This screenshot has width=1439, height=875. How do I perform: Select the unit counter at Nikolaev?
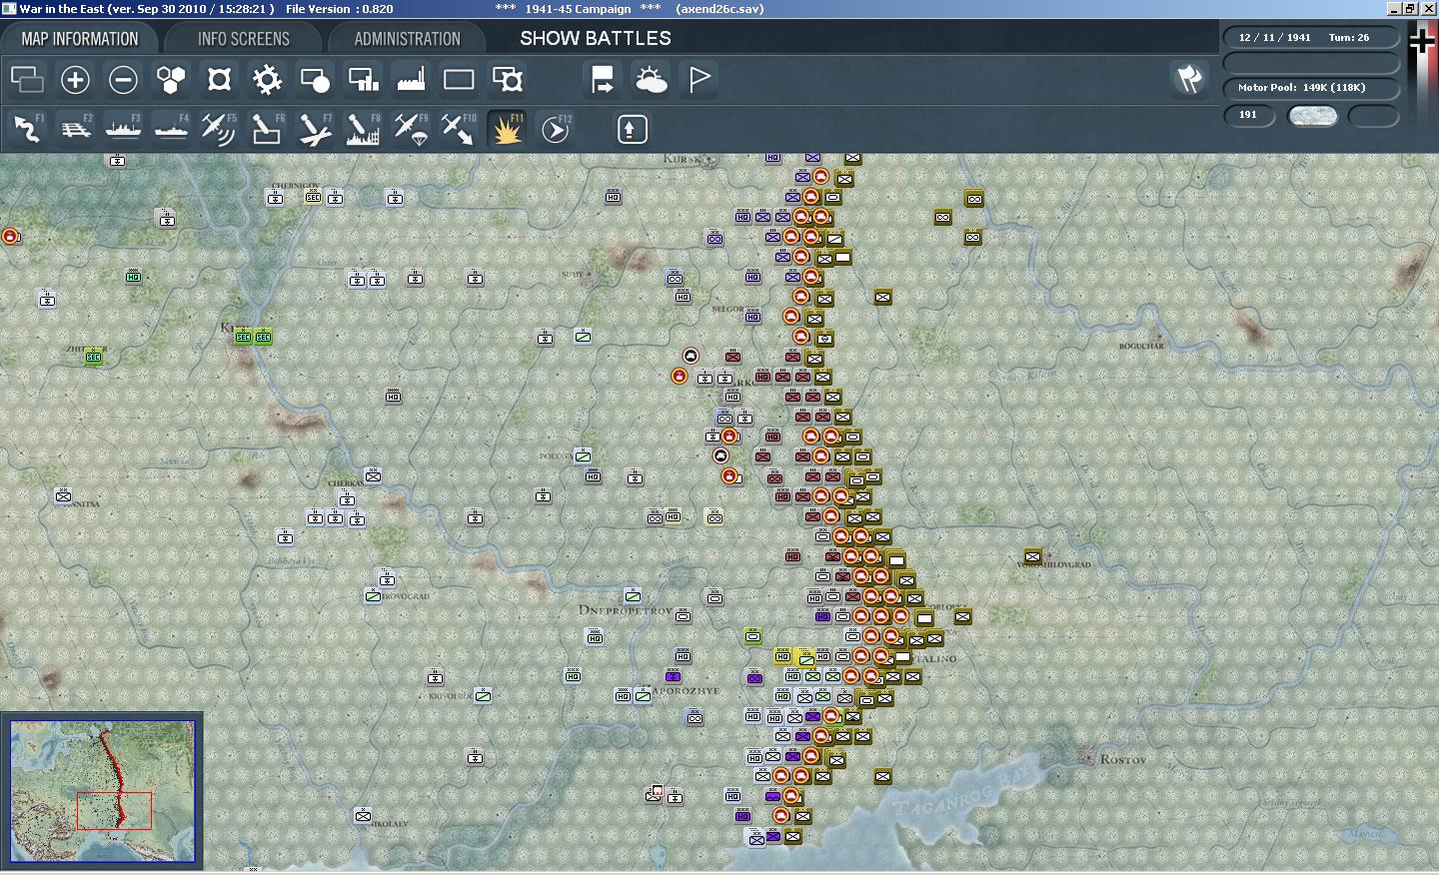coord(363,816)
